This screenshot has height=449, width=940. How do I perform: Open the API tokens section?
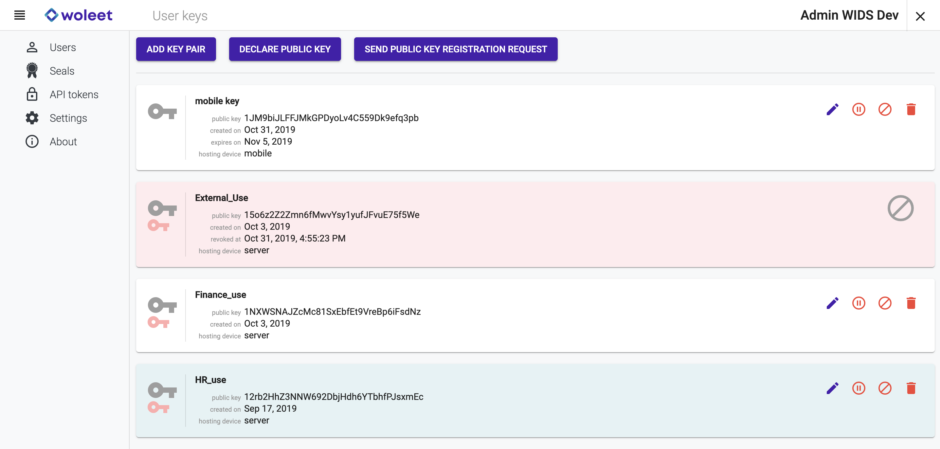click(74, 95)
